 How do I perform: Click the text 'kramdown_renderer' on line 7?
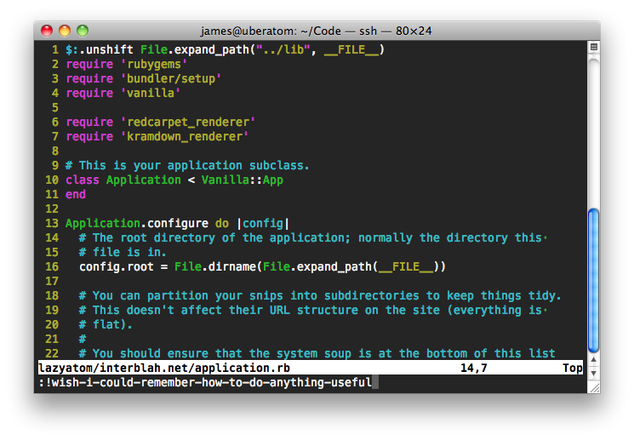pyautogui.click(x=185, y=137)
